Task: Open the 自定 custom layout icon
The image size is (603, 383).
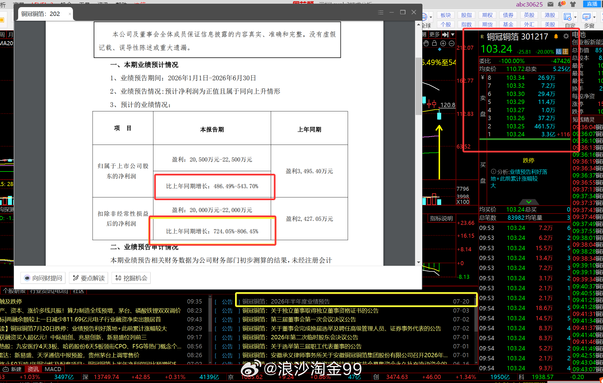Action: (568, 17)
